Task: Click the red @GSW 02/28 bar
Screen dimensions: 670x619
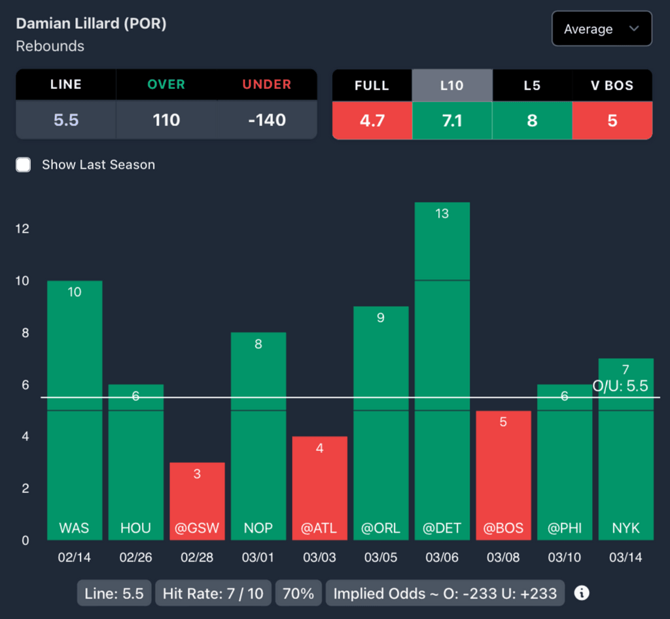Action: [197, 501]
